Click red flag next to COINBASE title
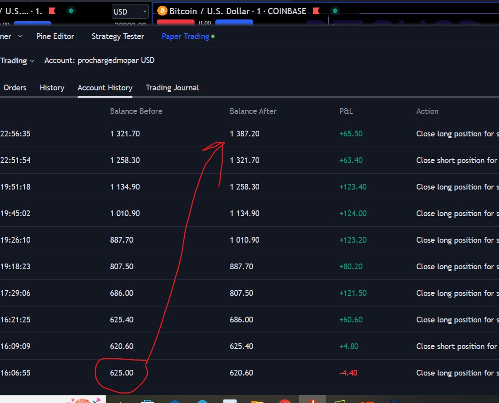Image resolution: width=499 pixels, height=403 pixels. click(316, 11)
